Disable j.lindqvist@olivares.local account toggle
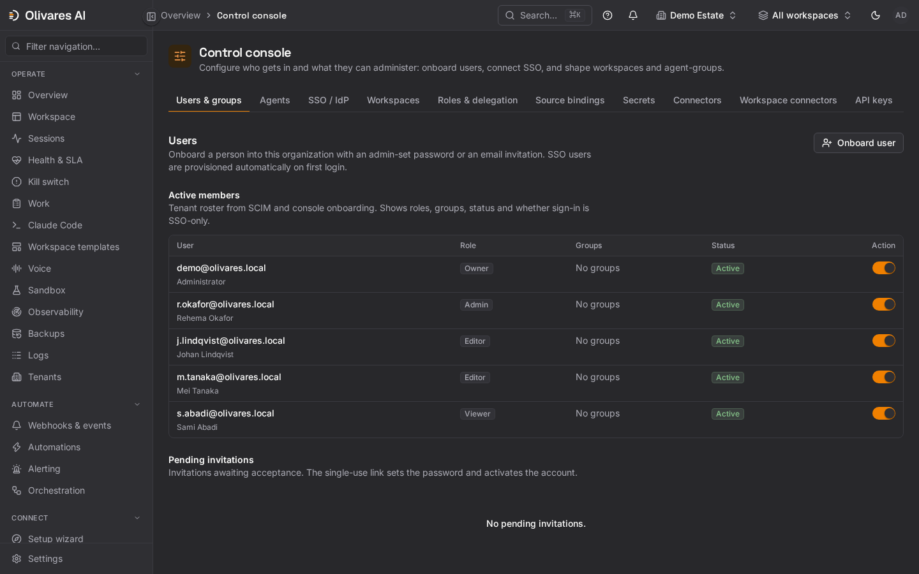This screenshot has width=919, height=574. (x=884, y=341)
